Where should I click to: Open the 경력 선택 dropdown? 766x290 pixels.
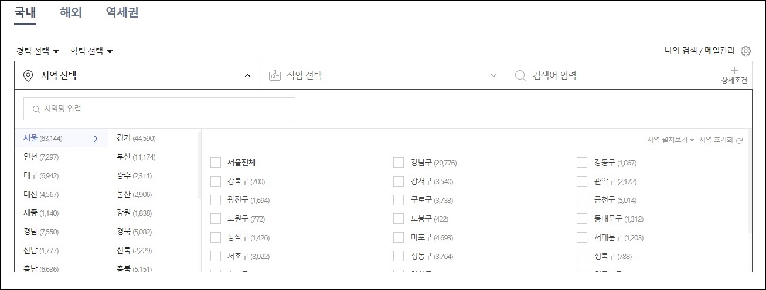pyautogui.click(x=38, y=51)
